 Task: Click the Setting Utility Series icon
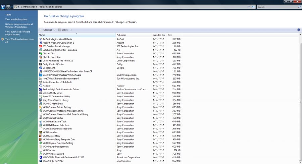coord(41,93)
